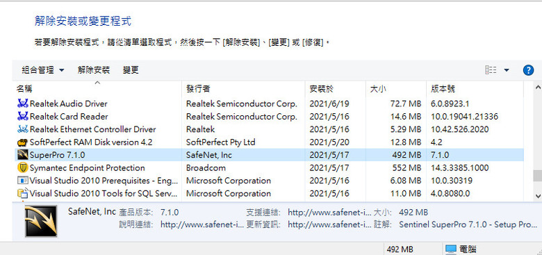The width and height of the screenshot is (542, 255).
Task: Click the 變更 toolbar button
Action: pyautogui.click(x=131, y=70)
